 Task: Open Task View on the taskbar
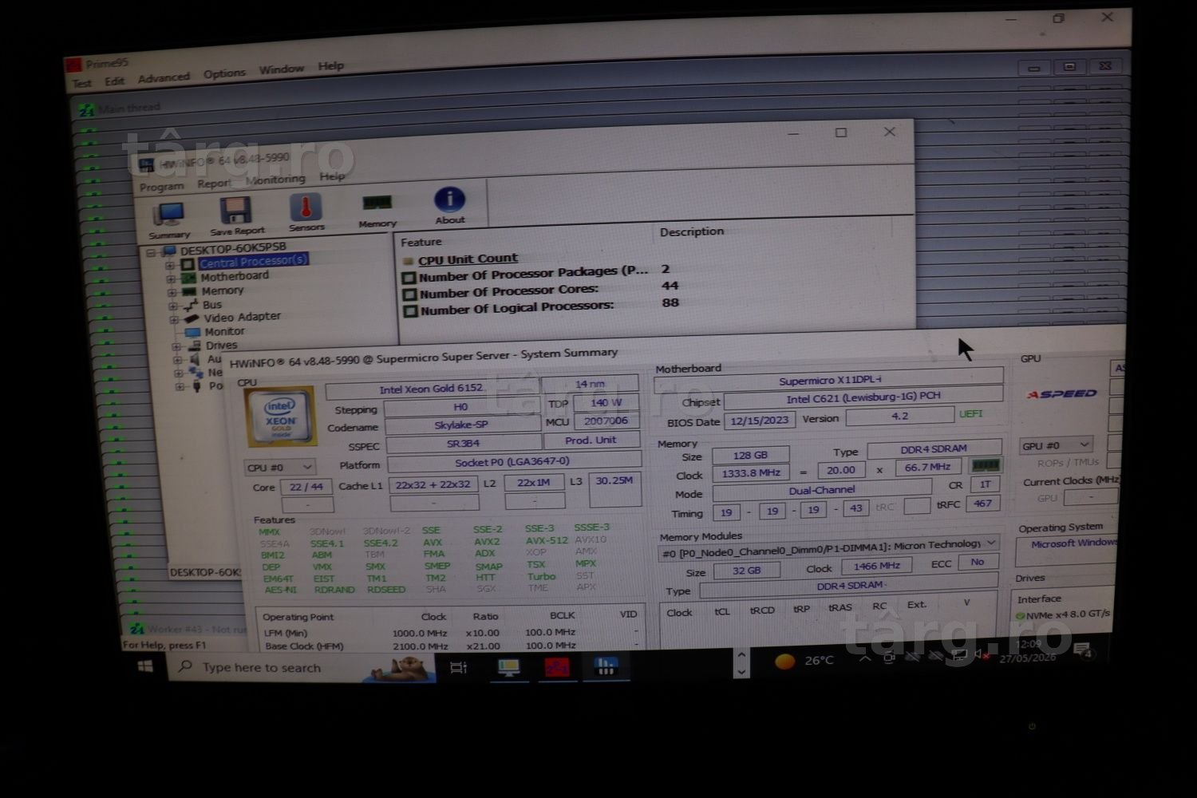click(x=459, y=667)
